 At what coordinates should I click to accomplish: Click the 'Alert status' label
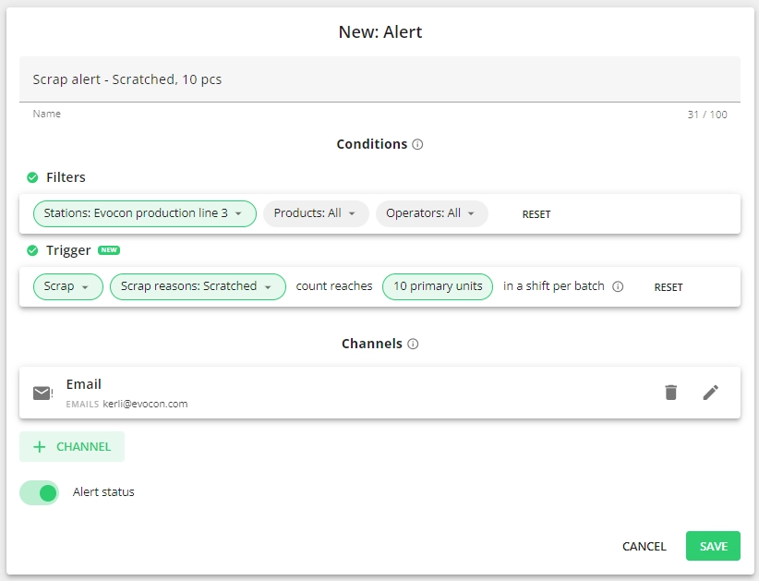tap(103, 492)
